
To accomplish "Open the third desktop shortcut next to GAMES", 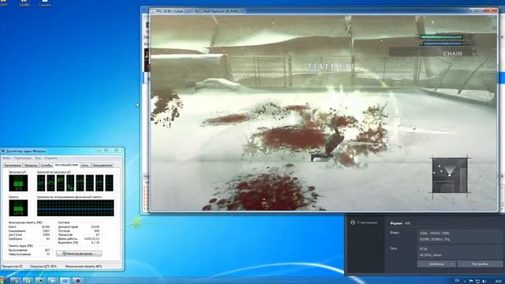I will point(45,3).
